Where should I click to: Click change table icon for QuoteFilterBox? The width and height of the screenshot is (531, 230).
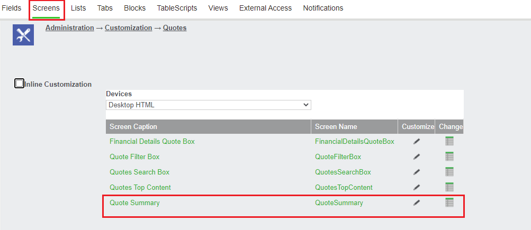[449, 157]
